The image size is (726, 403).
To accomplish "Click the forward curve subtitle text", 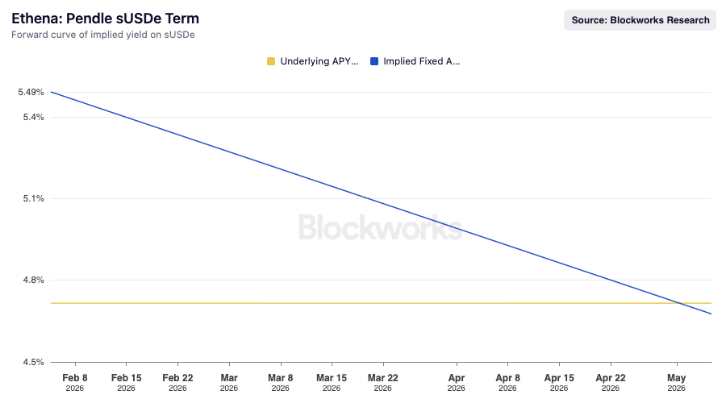I will [x=102, y=35].
